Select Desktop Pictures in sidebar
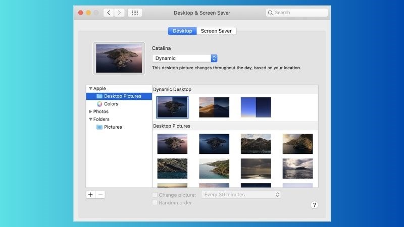404x227 pixels. (x=119, y=96)
